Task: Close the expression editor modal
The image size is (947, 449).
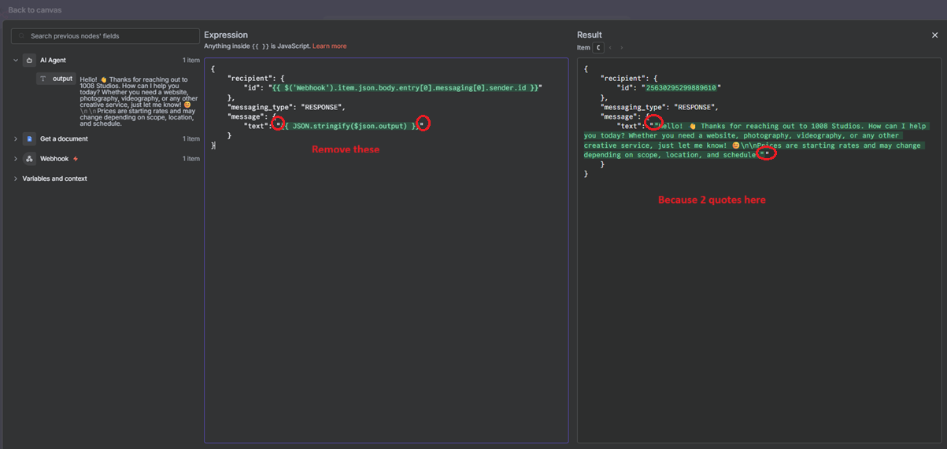Action: (934, 35)
